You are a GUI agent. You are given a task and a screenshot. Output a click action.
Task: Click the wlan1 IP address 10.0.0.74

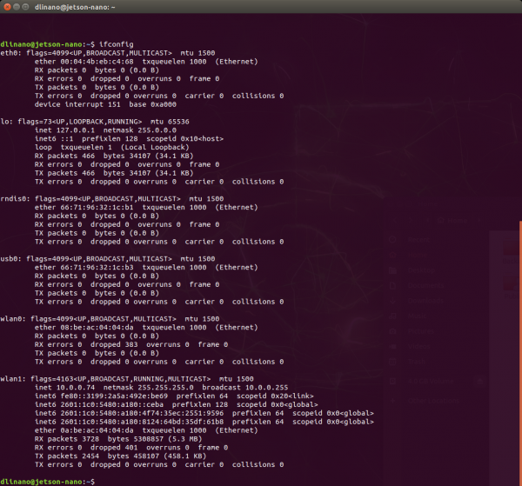click(x=75, y=387)
